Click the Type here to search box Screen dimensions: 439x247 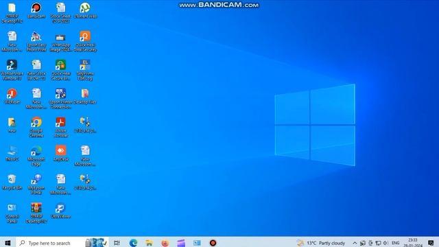(62, 243)
